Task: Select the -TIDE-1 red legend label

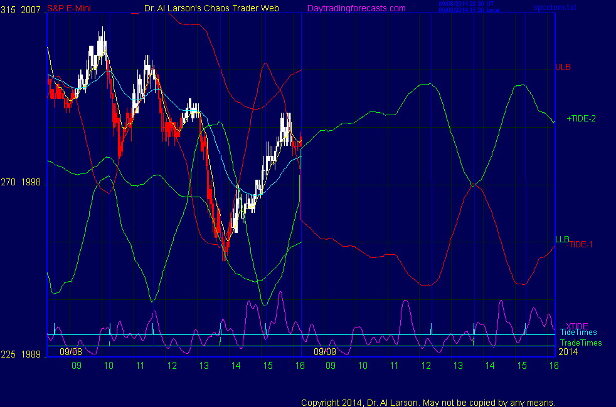Action: (x=580, y=245)
